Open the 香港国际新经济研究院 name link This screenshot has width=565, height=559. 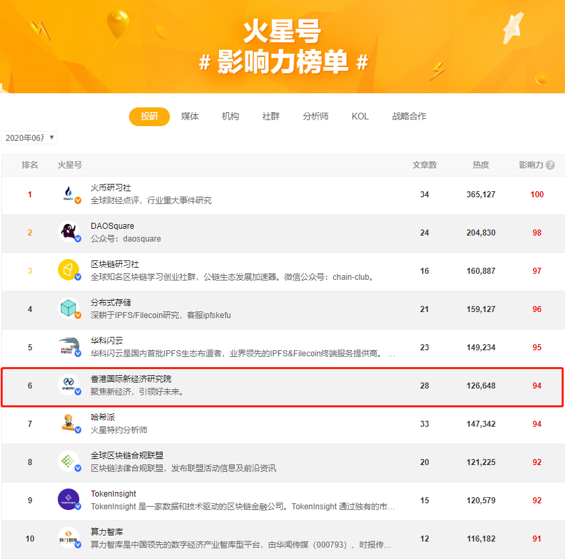tap(131, 379)
